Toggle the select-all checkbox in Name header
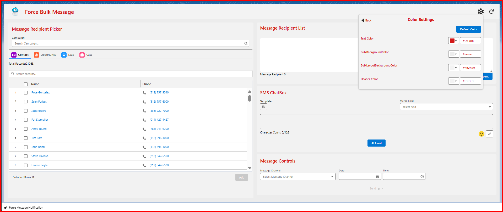Image resolution: width=503 pixels, height=212 pixels. (26, 84)
